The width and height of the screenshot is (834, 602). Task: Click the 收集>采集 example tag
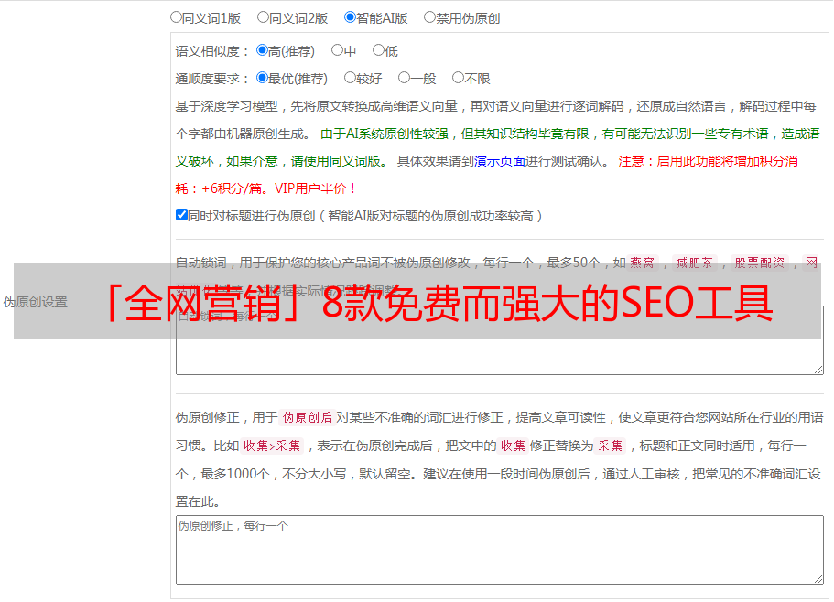pos(272,446)
